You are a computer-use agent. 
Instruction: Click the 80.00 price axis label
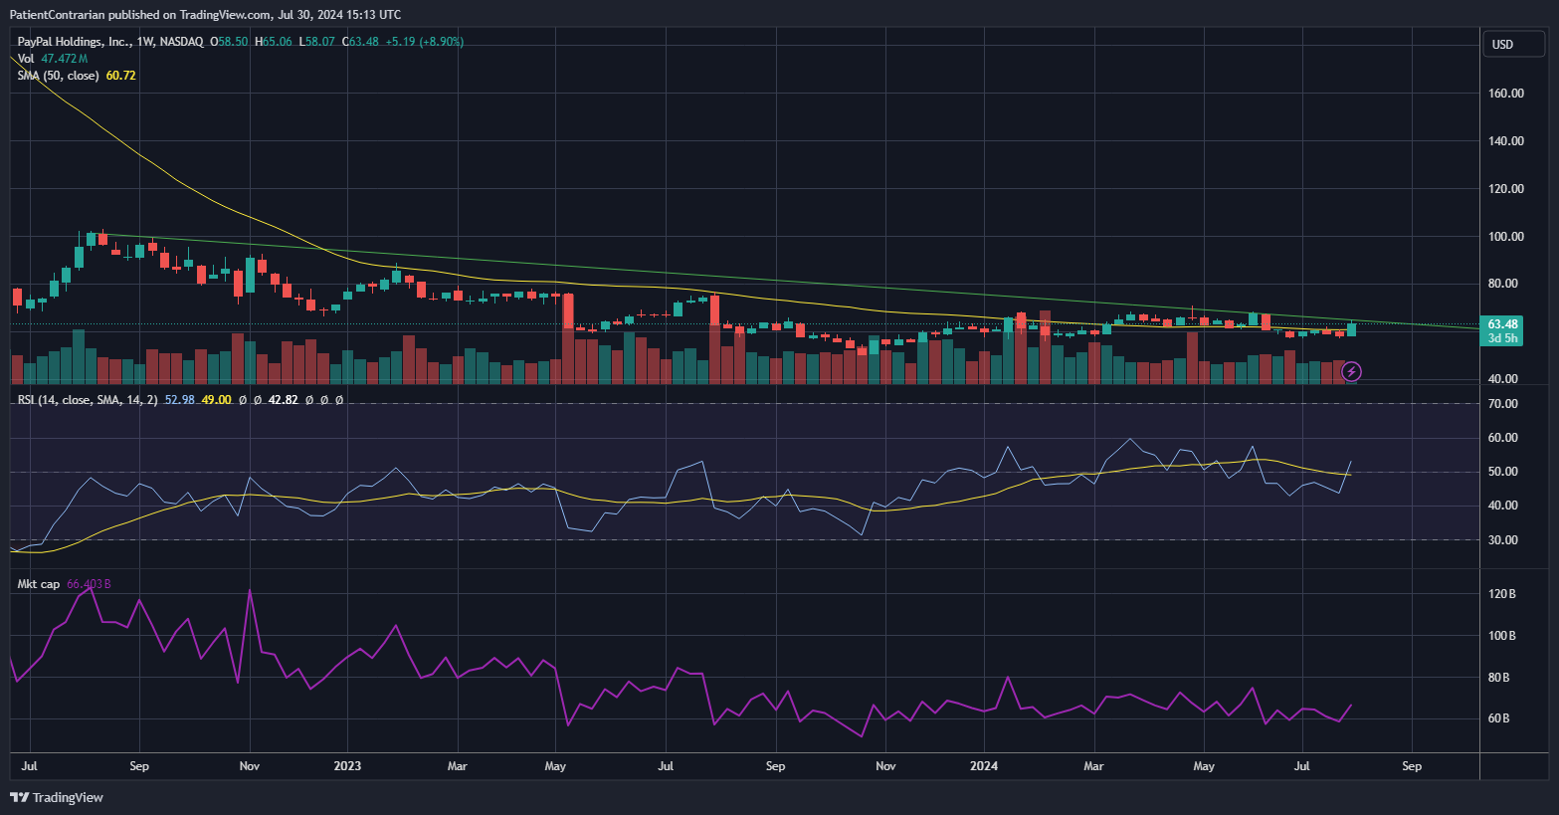(x=1503, y=284)
